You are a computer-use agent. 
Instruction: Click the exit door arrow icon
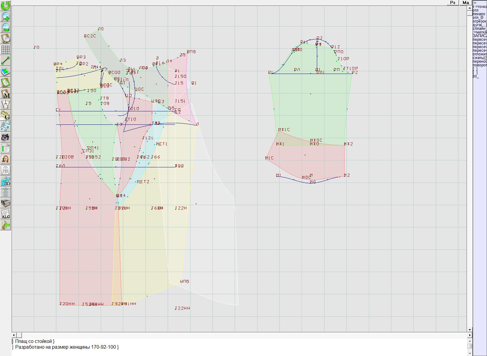(x=5, y=225)
